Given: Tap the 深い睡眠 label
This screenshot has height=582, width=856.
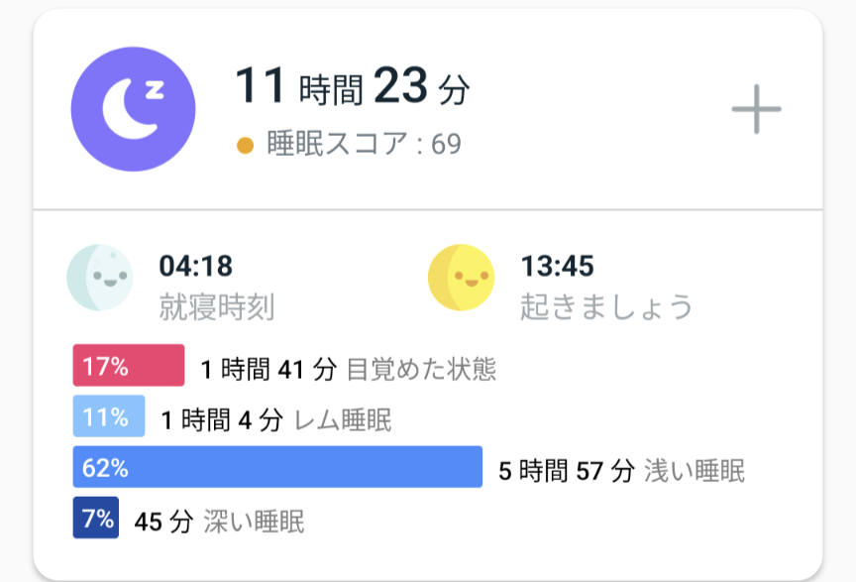Looking at the screenshot, I should [254, 522].
